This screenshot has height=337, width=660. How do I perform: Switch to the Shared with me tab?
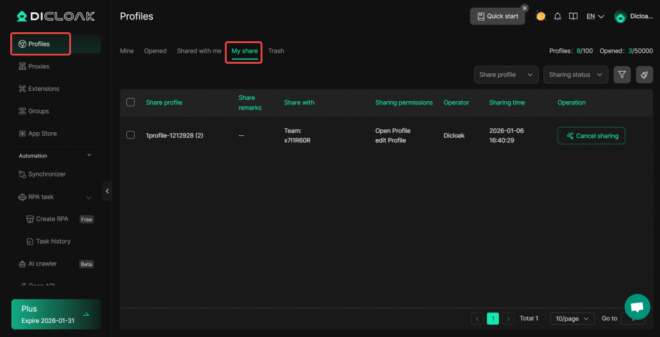pyautogui.click(x=199, y=51)
